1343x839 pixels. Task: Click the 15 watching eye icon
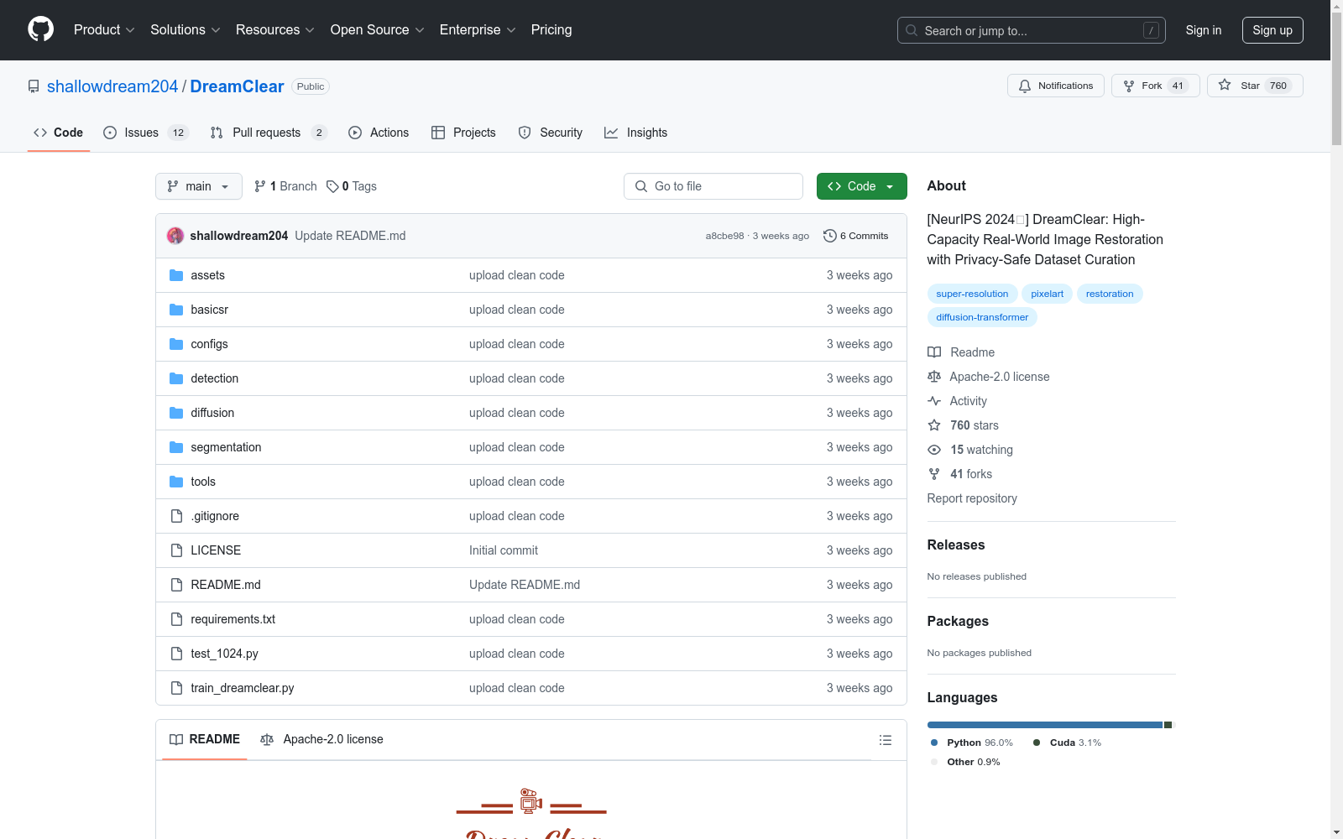(934, 450)
